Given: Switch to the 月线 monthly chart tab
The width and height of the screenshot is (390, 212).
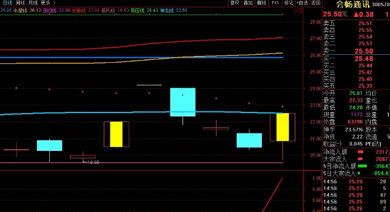Looking at the screenshot, I should tap(33, 3).
